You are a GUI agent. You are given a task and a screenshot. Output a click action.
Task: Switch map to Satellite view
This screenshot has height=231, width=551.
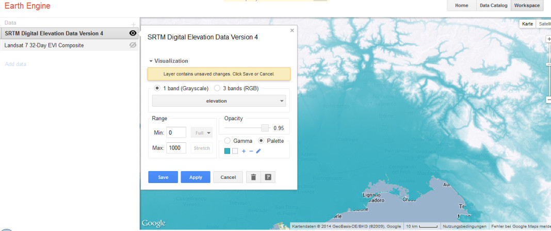coord(544,24)
